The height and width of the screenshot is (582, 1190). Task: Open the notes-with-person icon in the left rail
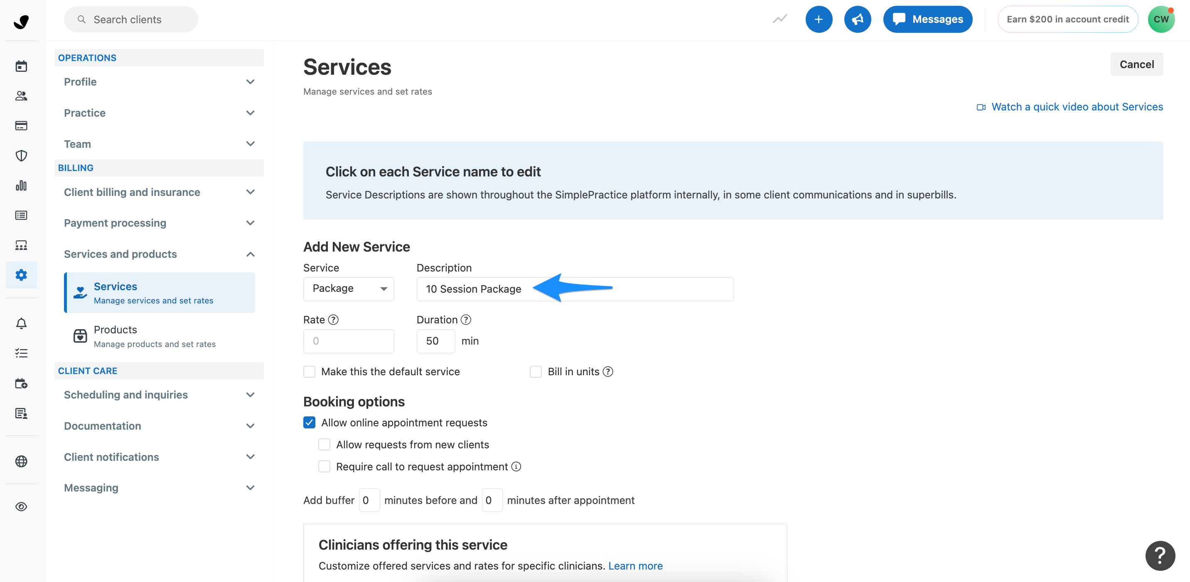pos(21,413)
